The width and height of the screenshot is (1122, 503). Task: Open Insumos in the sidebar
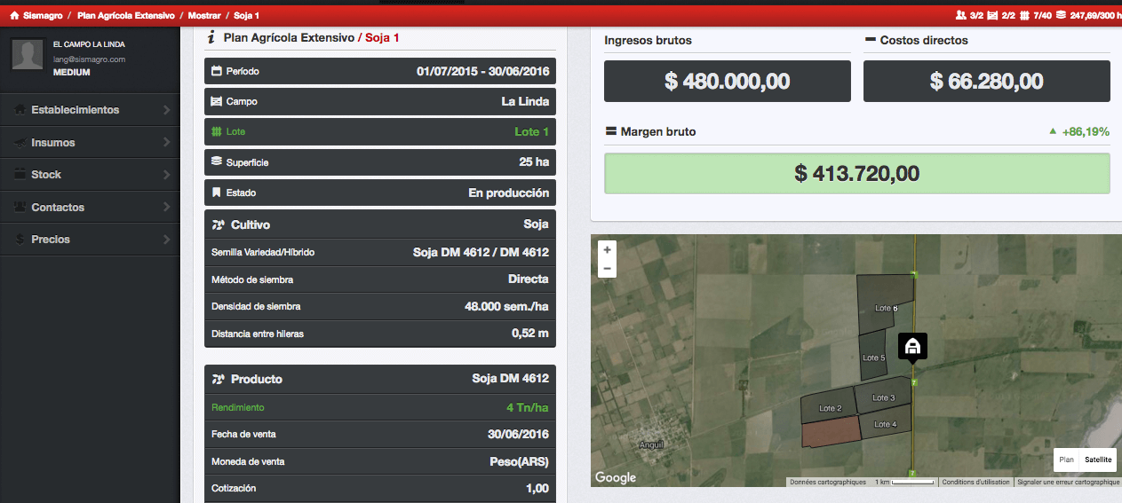point(90,143)
